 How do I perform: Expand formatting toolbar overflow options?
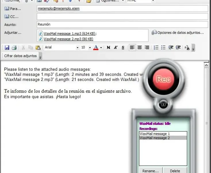pyautogui.click(x=193, y=48)
